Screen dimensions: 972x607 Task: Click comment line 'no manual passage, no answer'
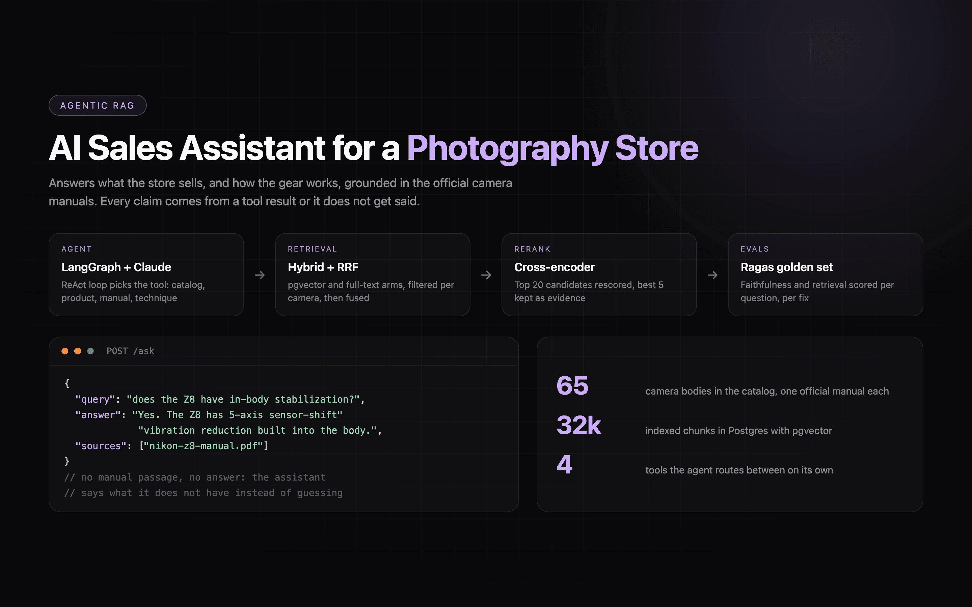pos(195,477)
